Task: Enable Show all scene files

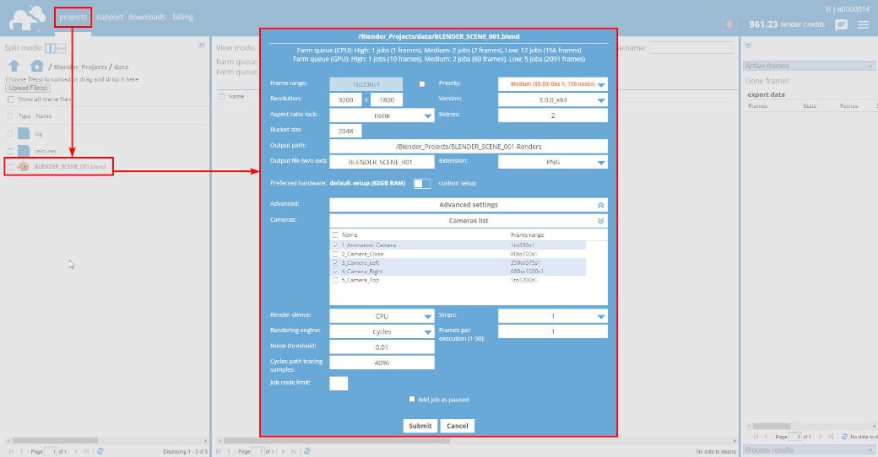Action: click(11, 99)
